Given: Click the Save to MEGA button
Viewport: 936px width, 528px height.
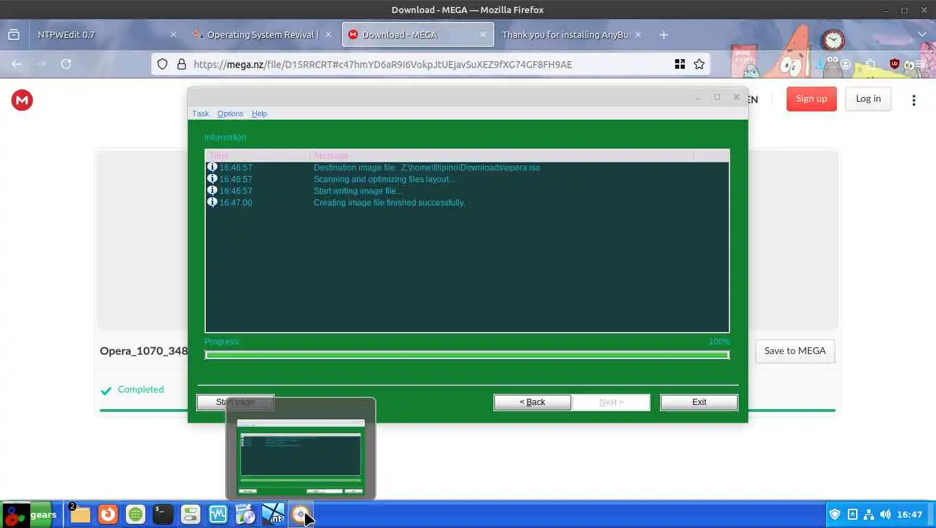Looking at the screenshot, I should [x=795, y=351].
